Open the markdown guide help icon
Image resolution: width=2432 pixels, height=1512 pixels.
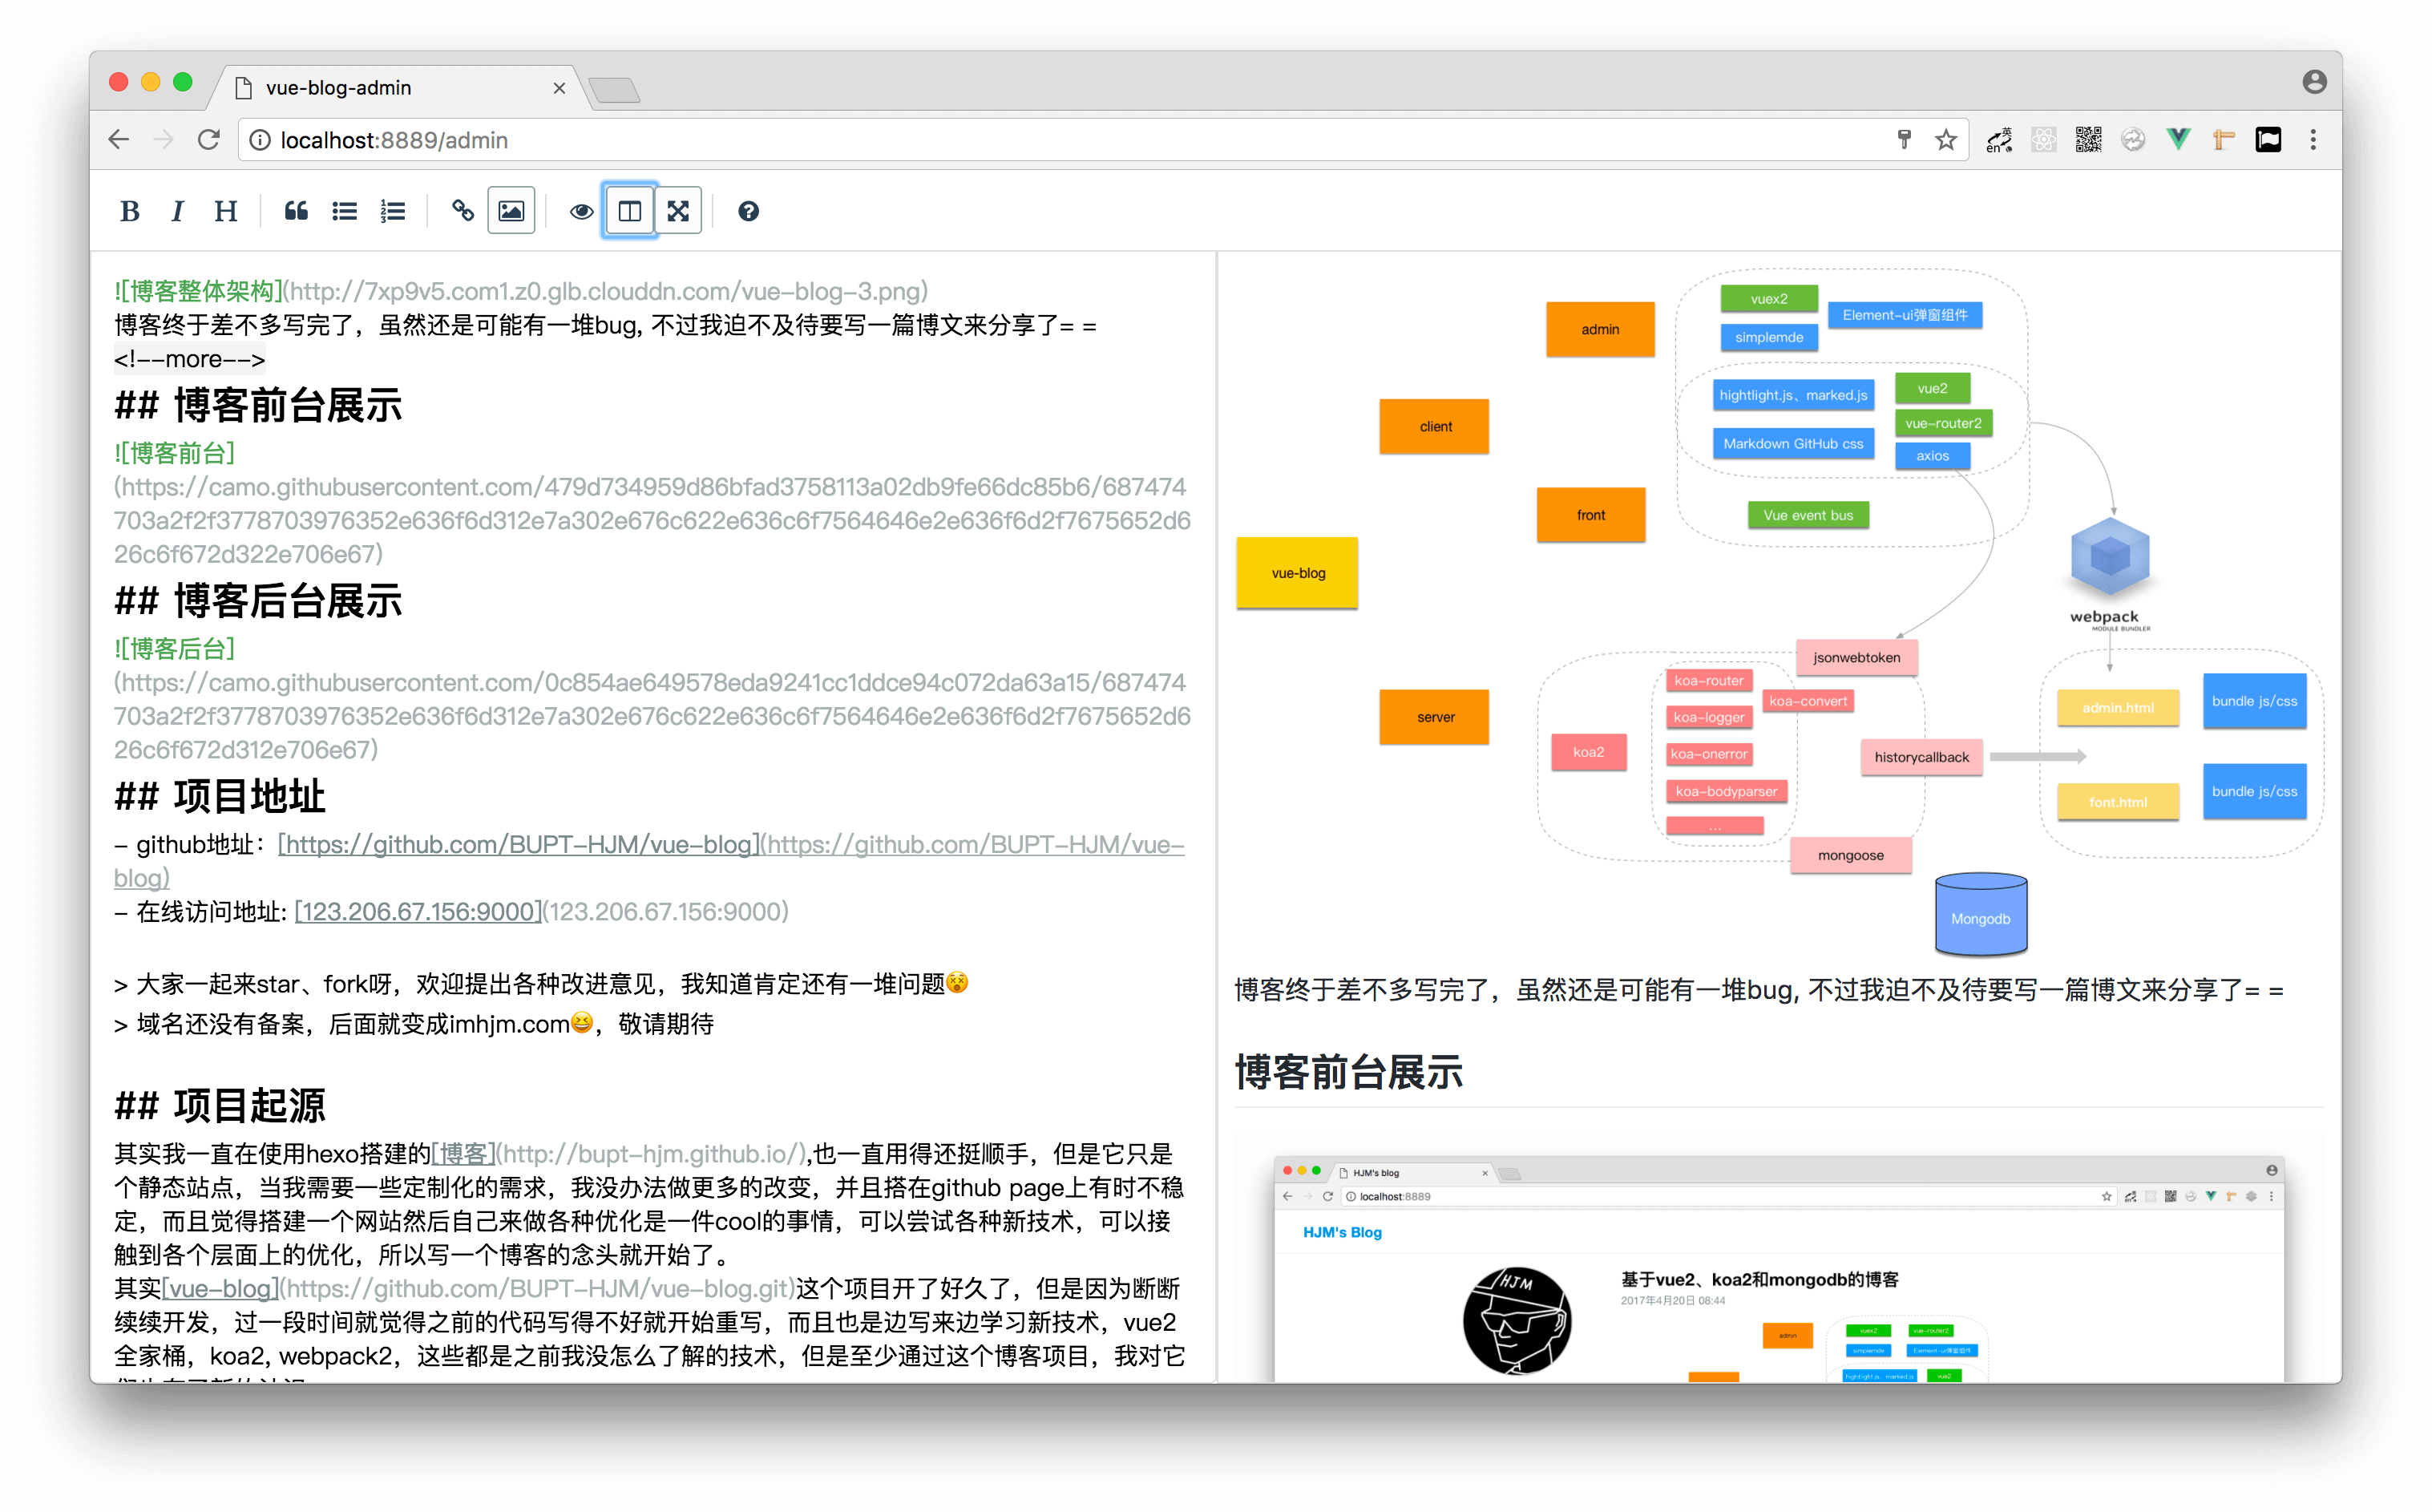[x=748, y=211]
